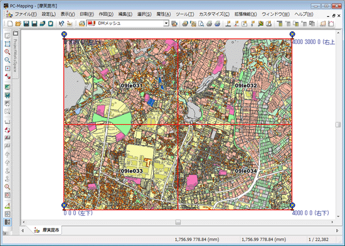Click the red target magnifier tool in left toolbar
Image resolution: width=345 pixels, height=246 pixels.
[x=8, y=187]
